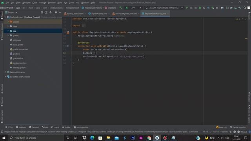Open the Layout Inspector
This screenshot has width=251, height=141.
[x=238, y=127]
